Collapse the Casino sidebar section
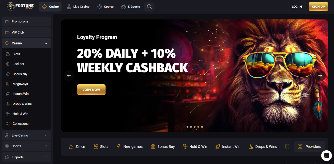The height and width of the screenshot is (164, 334). pos(46,43)
